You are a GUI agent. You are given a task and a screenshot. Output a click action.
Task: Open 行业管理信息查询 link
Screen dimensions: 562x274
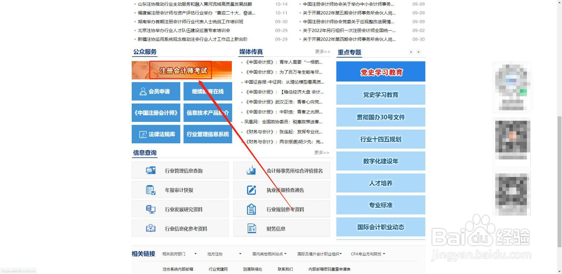tap(184, 171)
